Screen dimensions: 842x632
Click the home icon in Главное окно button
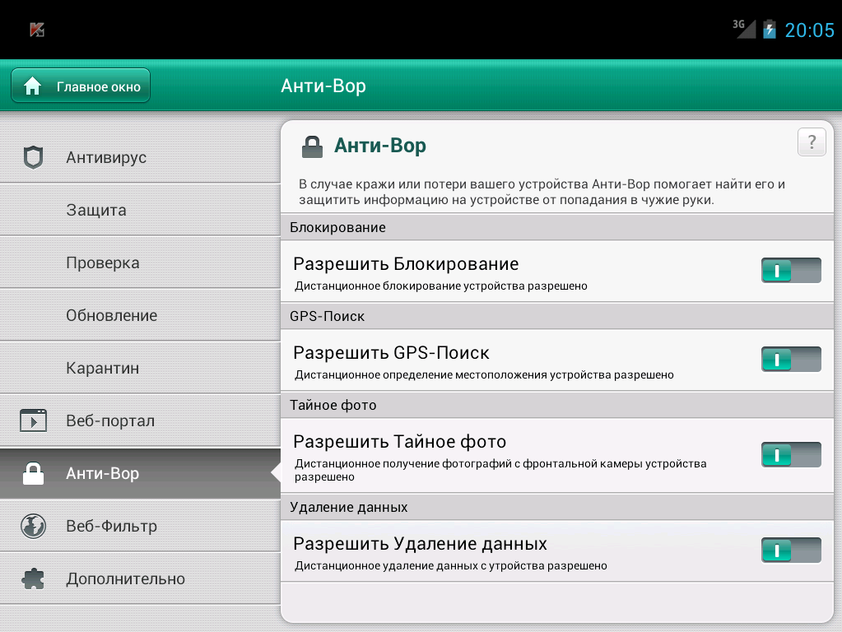[32, 86]
